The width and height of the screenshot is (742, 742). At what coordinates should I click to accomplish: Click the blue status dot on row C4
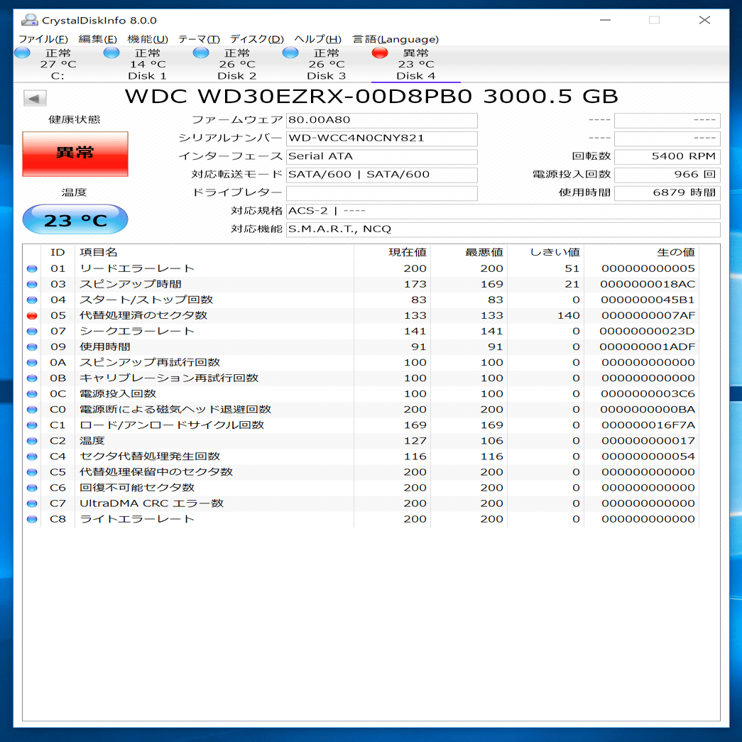click(x=32, y=456)
